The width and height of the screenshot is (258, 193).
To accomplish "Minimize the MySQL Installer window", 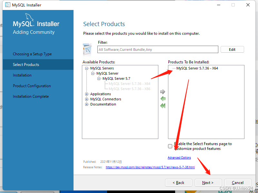I will (x=219, y=5).
